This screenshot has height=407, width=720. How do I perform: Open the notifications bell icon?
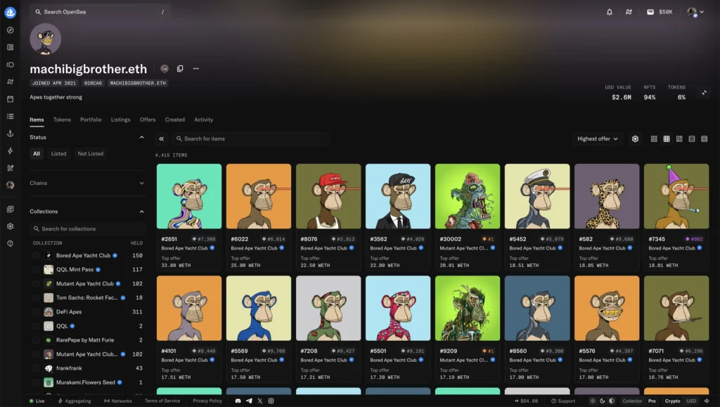pyautogui.click(x=610, y=12)
